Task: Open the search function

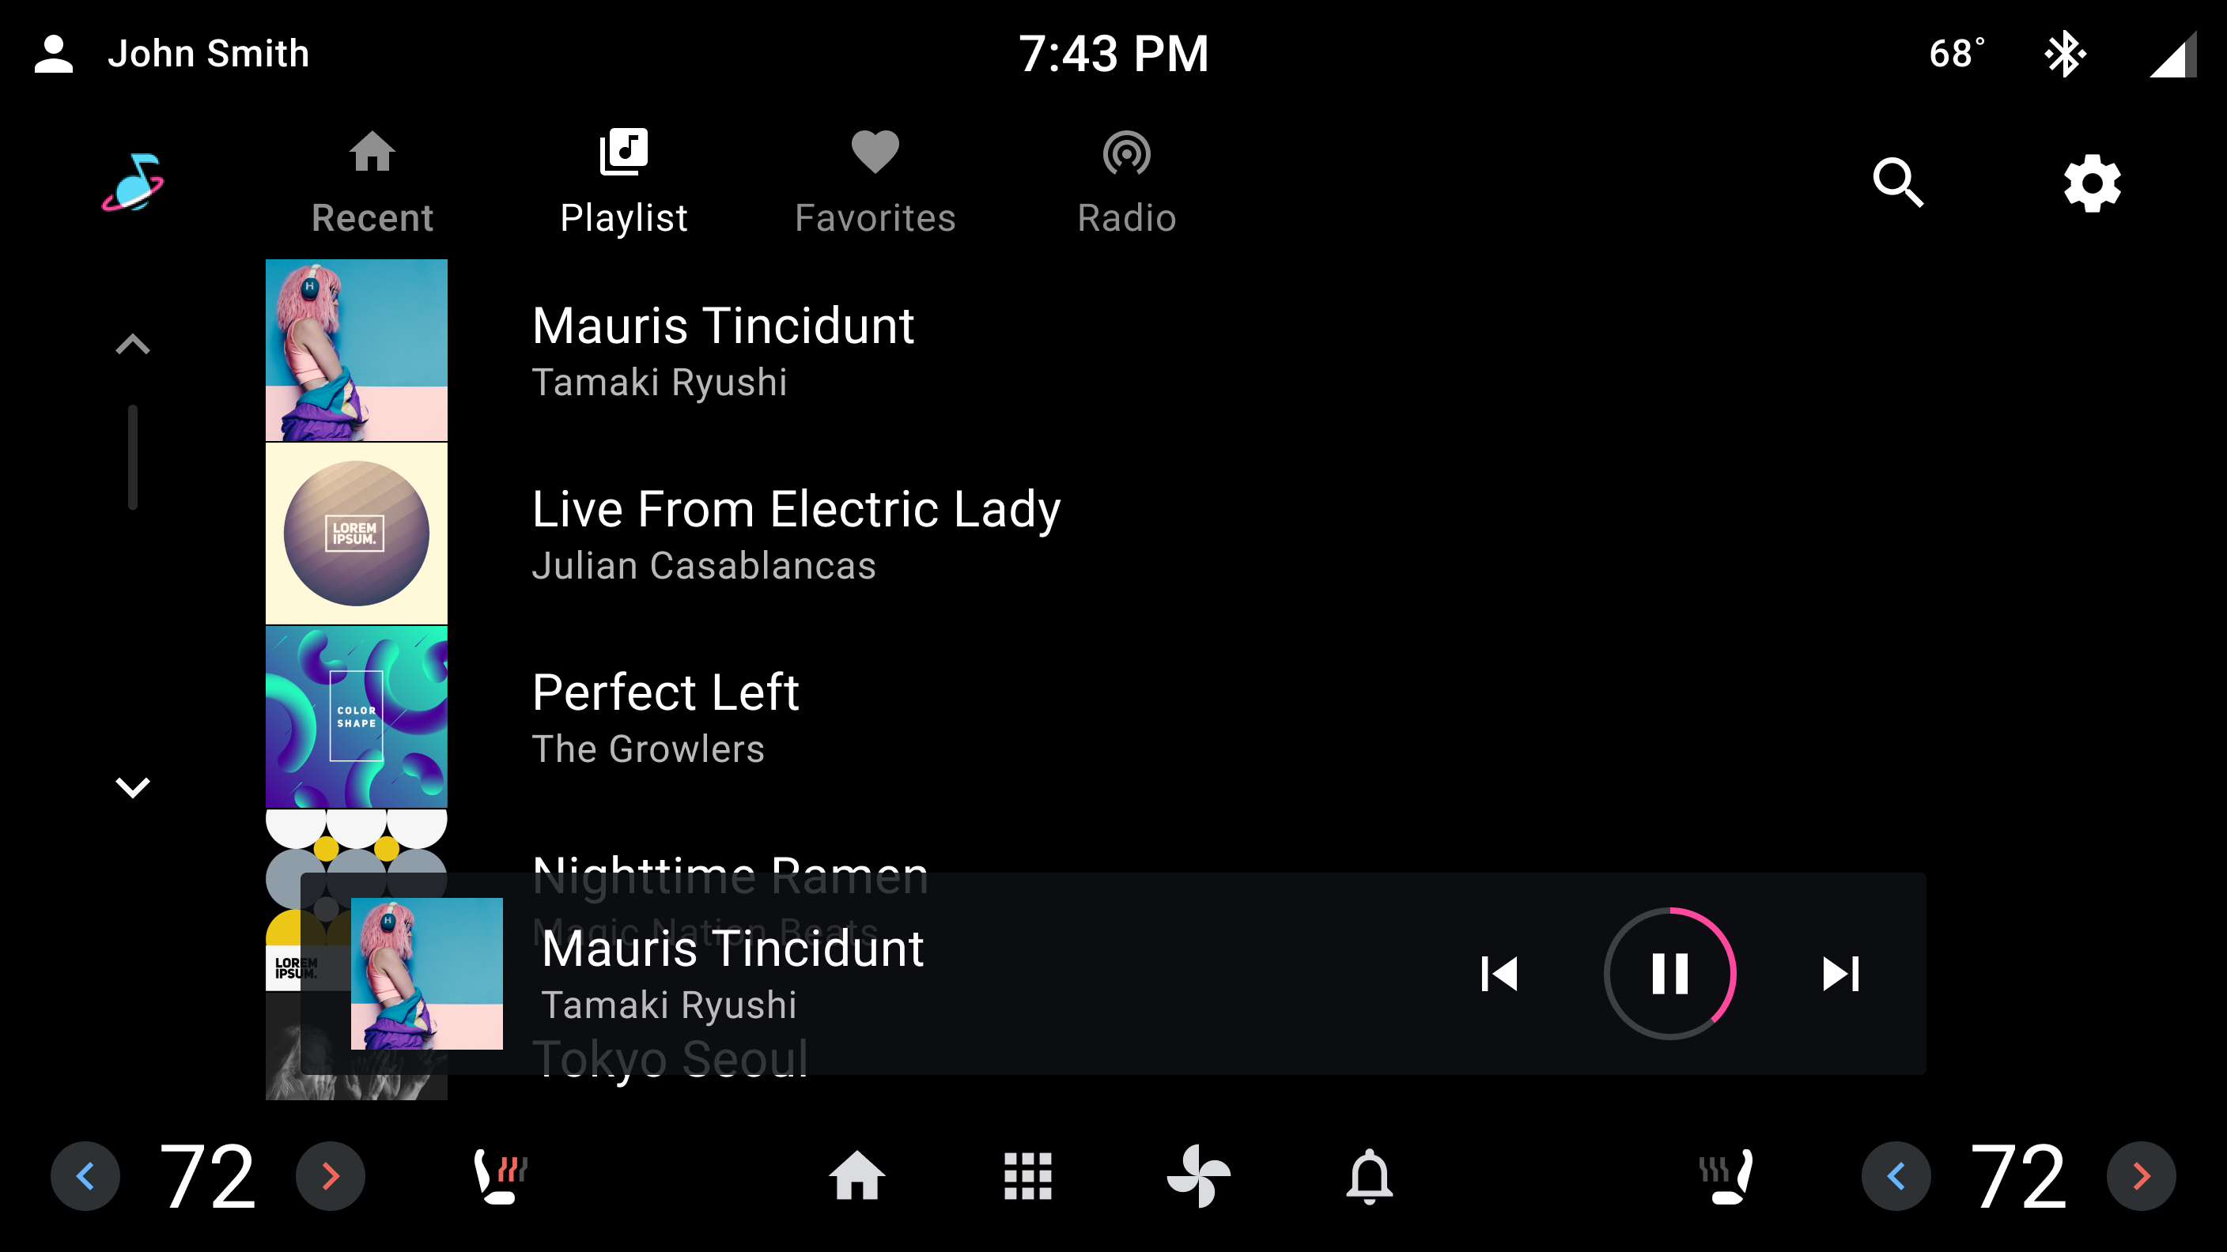Action: 1900,180
